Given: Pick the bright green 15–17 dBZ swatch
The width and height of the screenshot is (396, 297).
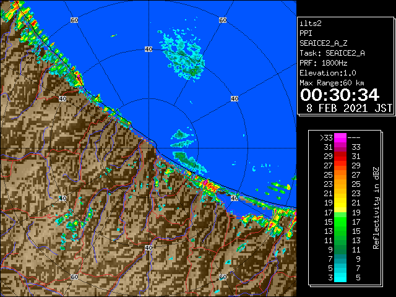Looking at the screenshot, I should pos(340,222).
